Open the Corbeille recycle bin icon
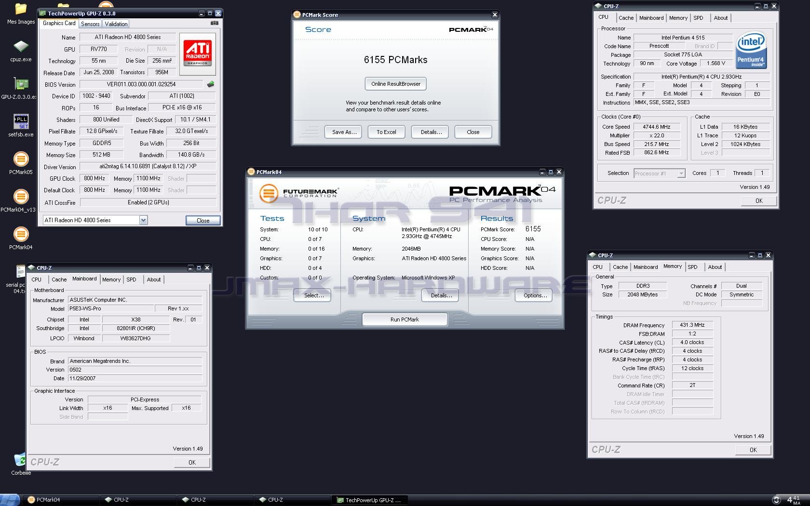This screenshot has height=506, width=810. click(x=20, y=460)
